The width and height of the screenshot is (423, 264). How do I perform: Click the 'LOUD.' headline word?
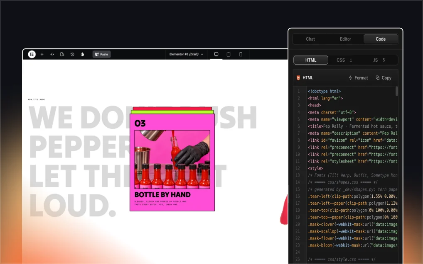(73, 206)
